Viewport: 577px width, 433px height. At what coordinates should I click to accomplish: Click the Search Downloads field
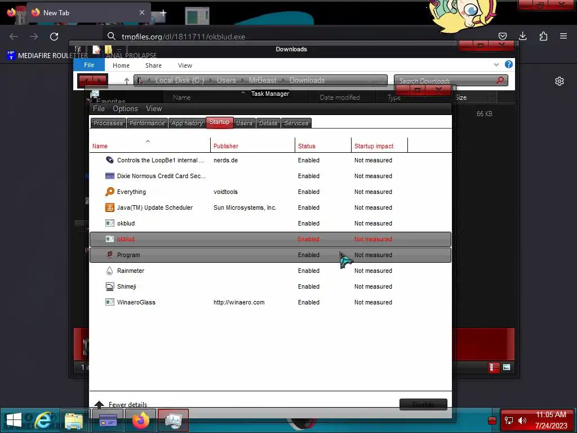[451, 81]
